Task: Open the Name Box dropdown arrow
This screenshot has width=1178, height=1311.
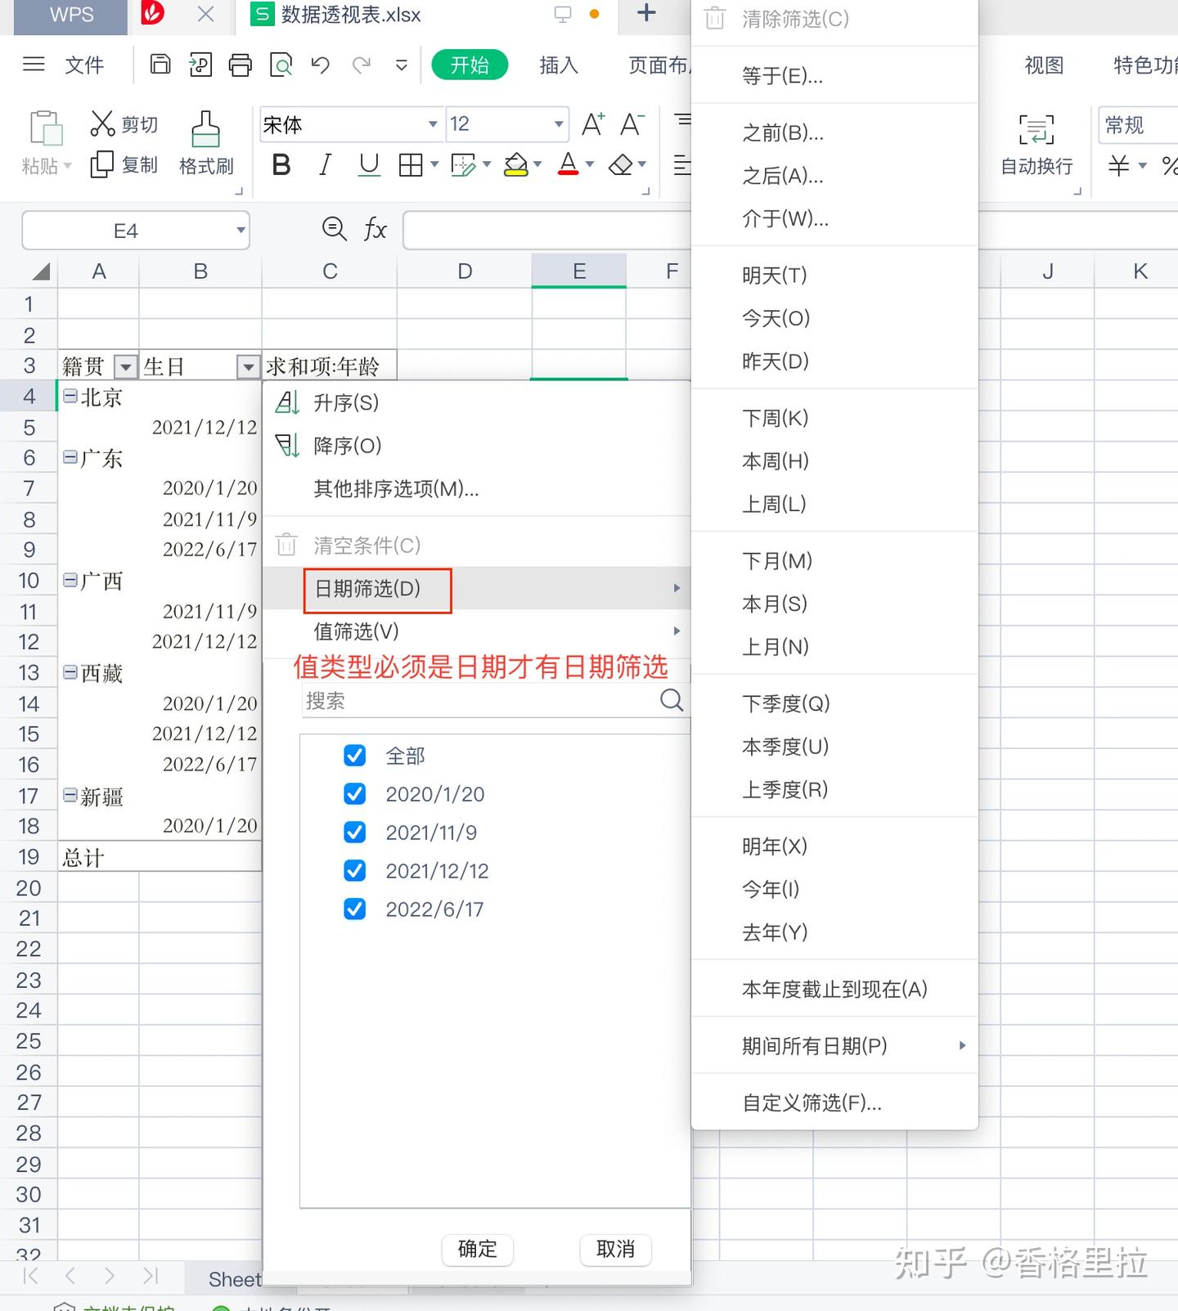Action: pos(241,231)
